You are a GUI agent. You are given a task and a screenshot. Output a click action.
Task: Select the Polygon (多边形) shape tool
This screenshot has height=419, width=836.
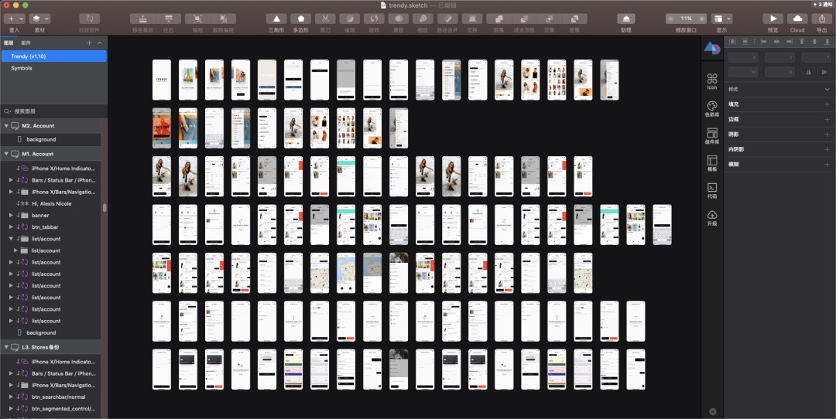[x=300, y=19]
